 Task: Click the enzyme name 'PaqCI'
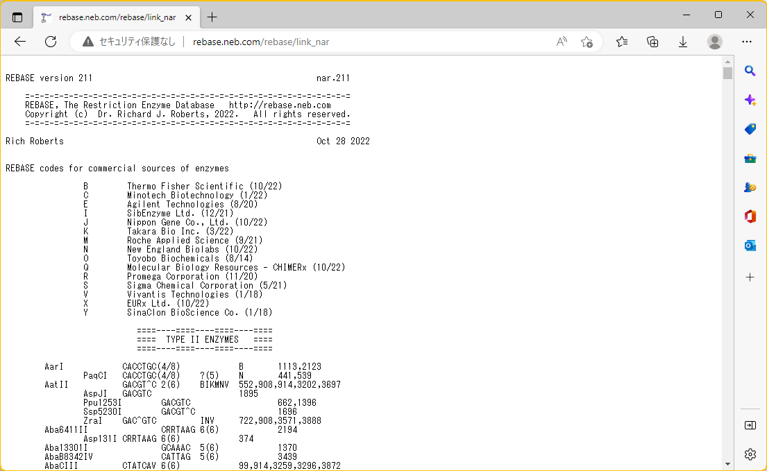coord(95,376)
